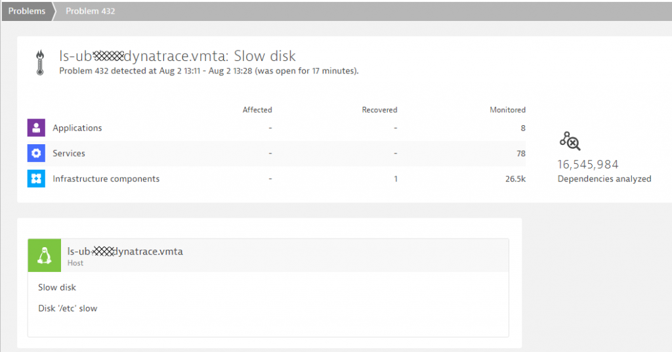Click the recovered Infrastructure count 1
The height and width of the screenshot is (352, 672).
(x=396, y=179)
